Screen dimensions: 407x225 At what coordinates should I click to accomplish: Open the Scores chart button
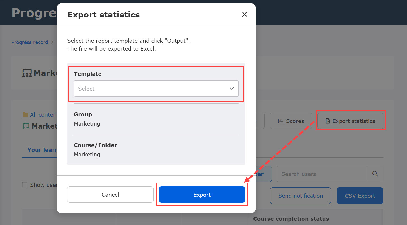click(291, 121)
